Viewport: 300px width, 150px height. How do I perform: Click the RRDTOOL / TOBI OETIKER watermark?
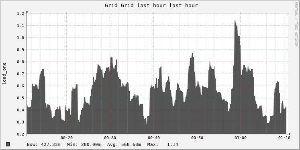point(296,24)
